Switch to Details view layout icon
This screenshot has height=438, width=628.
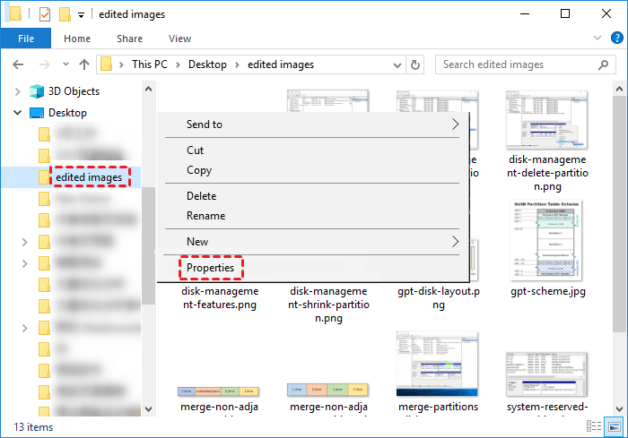click(x=594, y=426)
